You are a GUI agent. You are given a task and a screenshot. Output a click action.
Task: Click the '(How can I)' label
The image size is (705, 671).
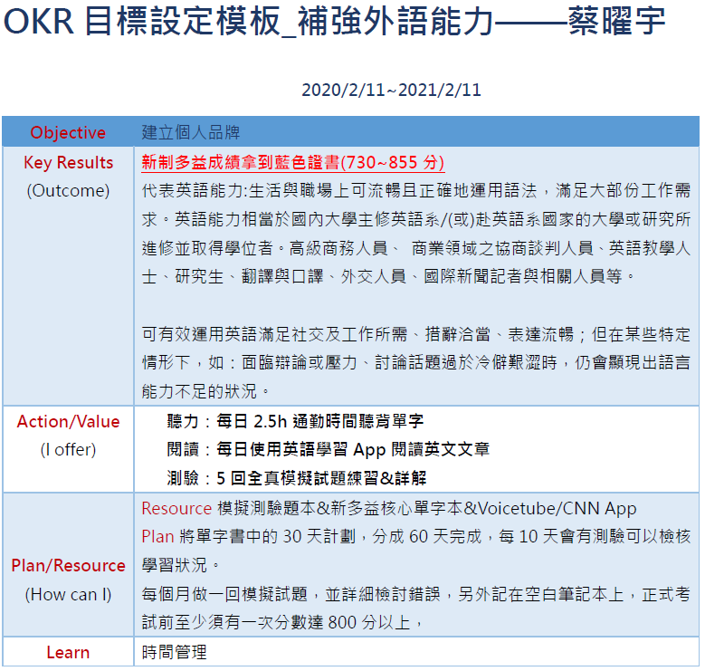(x=69, y=595)
